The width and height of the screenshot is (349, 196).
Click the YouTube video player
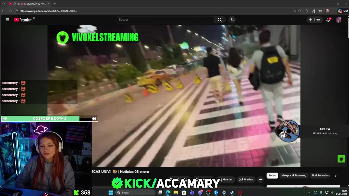pos(174,96)
